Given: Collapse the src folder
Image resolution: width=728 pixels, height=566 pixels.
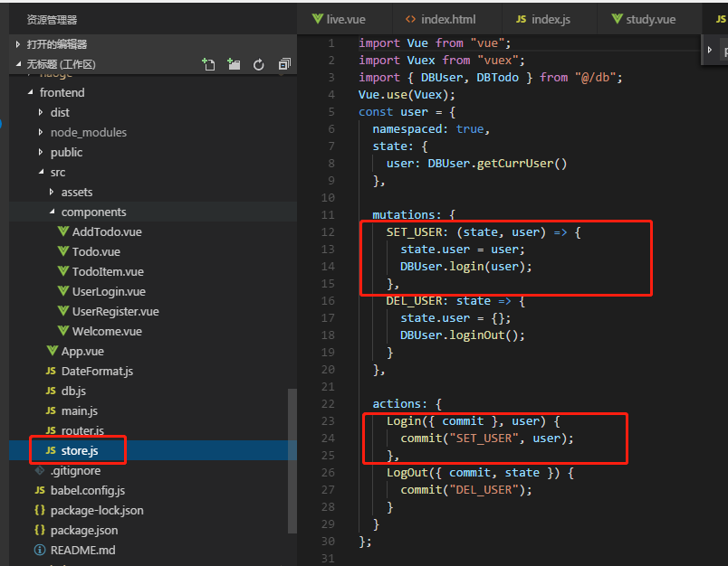Looking at the screenshot, I should click(57, 172).
